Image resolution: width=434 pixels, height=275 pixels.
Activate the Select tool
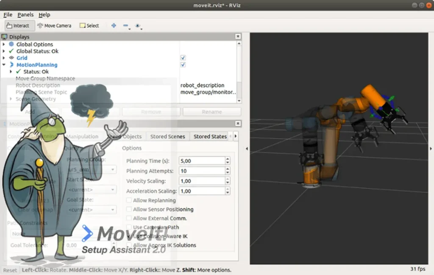(89, 25)
